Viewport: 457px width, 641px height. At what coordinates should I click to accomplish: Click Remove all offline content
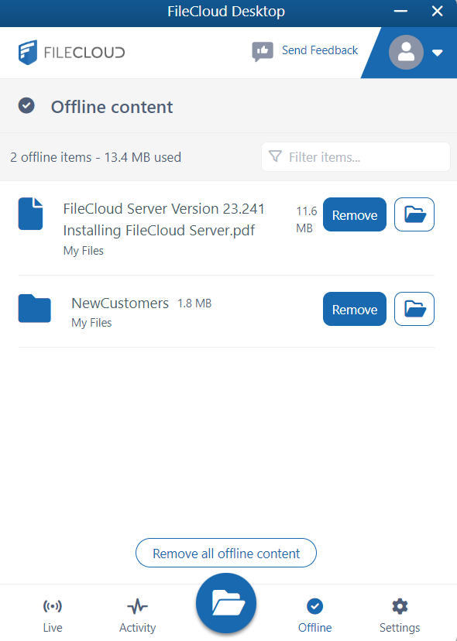[x=225, y=553]
